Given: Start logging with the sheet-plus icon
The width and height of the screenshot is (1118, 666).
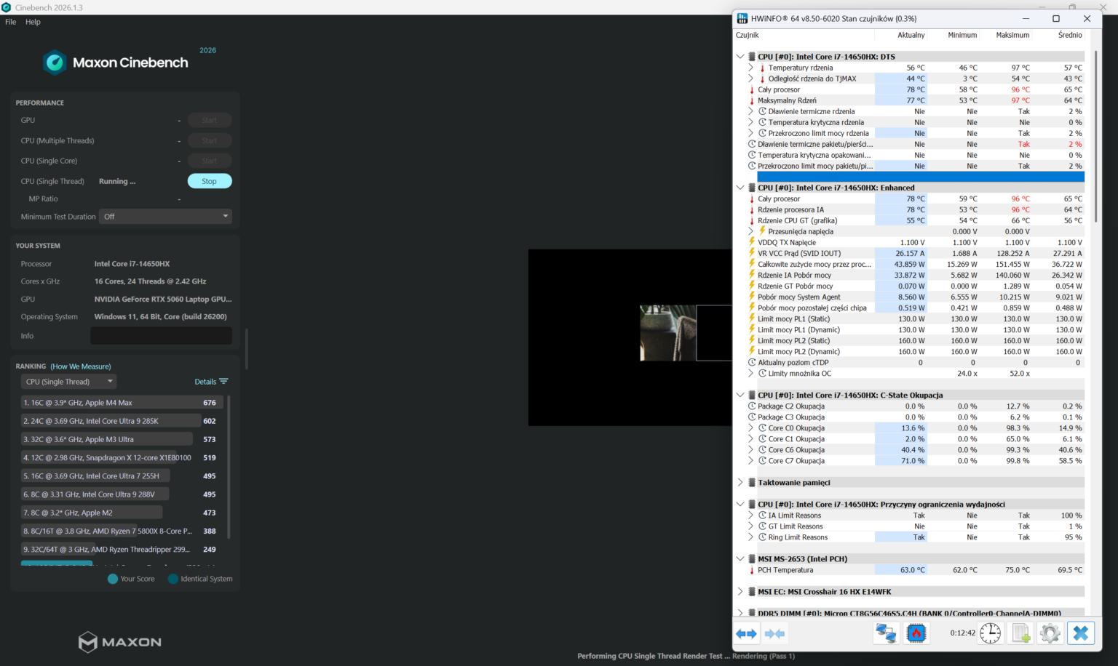Looking at the screenshot, I should pyautogui.click(x=1020, y=633).
